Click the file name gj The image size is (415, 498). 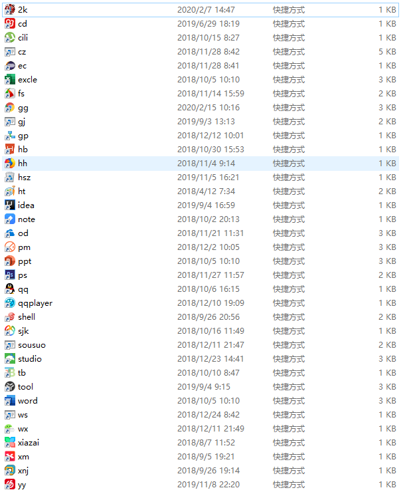[x=21, y=122]
